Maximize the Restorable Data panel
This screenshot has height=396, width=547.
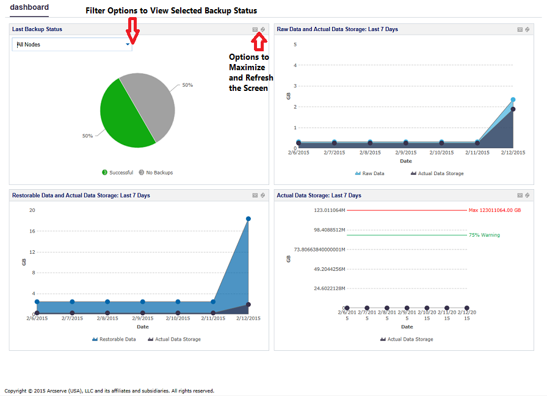[255, 195]
